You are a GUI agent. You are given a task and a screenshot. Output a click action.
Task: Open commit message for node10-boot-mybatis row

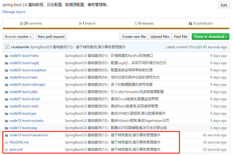point(117,121)
